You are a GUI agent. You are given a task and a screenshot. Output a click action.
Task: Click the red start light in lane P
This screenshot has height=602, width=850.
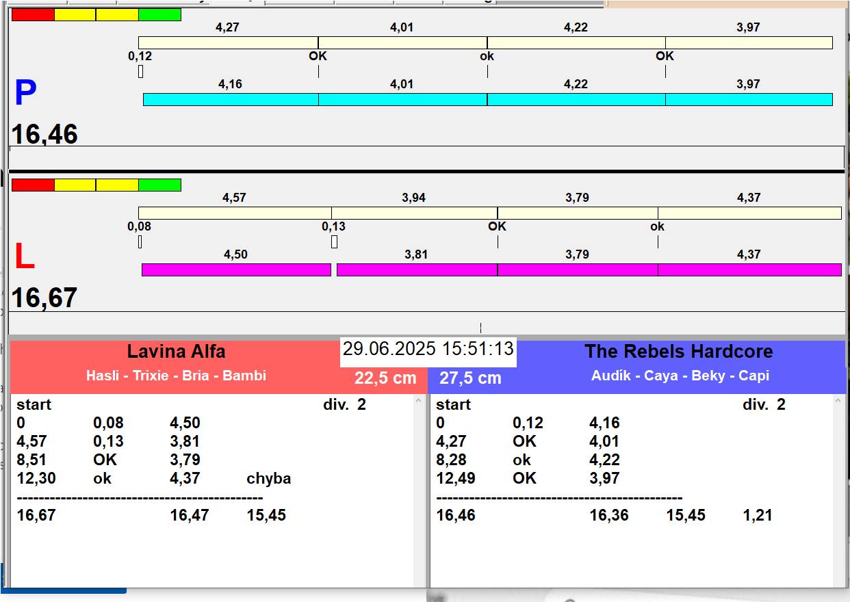click(x=33, y=15)
